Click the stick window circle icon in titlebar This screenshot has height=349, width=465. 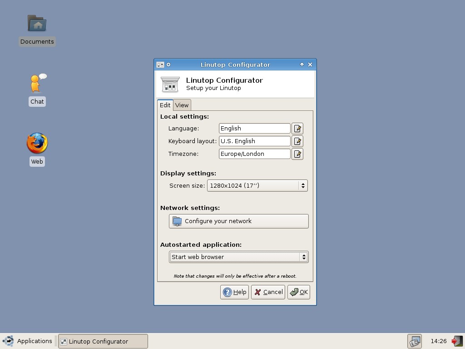[x=168, y=65]
